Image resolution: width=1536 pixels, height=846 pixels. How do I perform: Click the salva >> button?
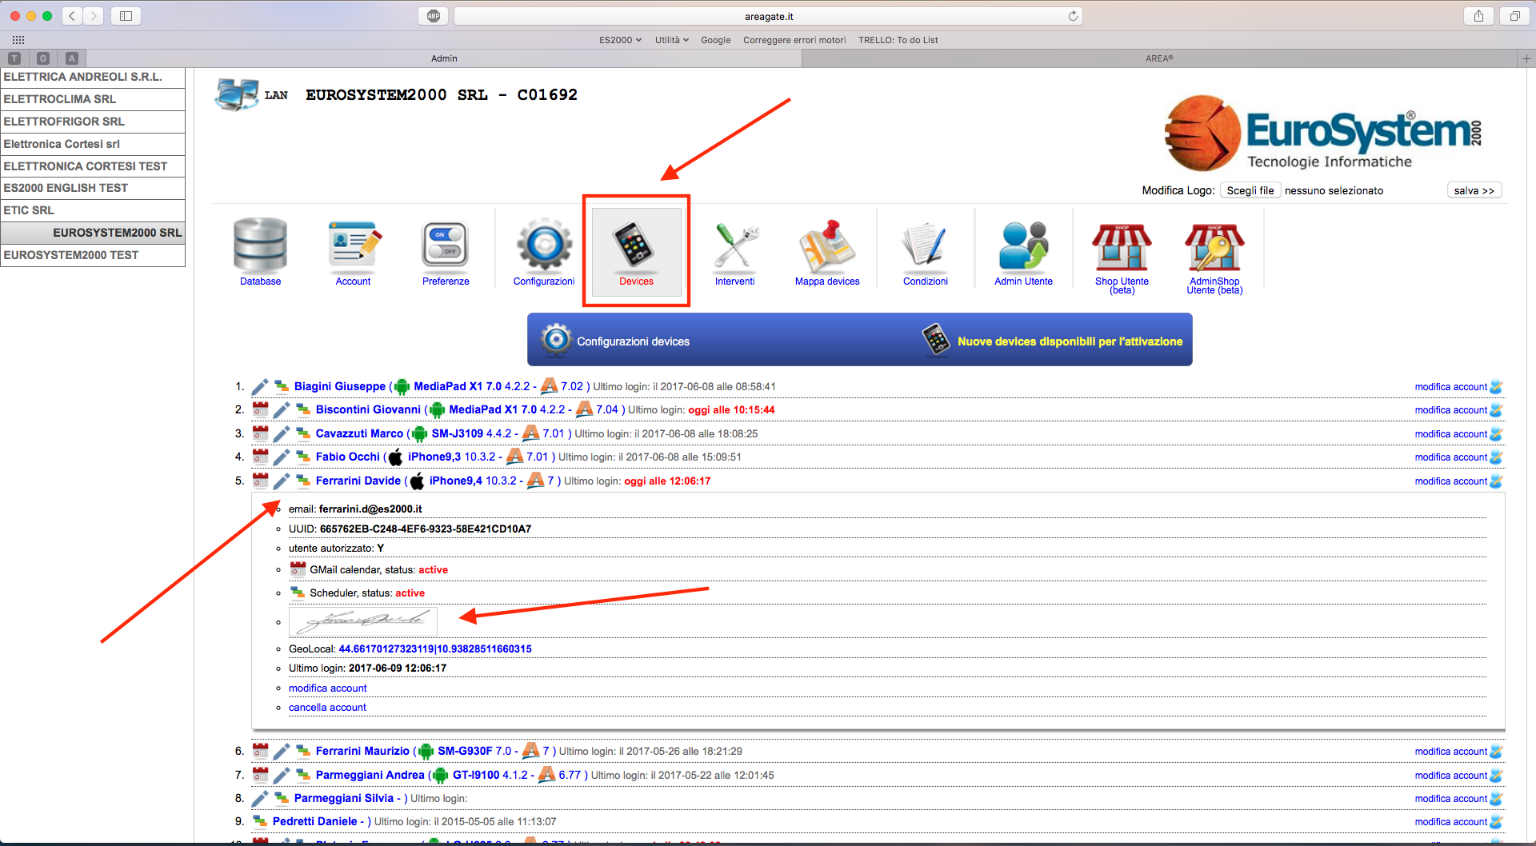(x=1474, y=190)
